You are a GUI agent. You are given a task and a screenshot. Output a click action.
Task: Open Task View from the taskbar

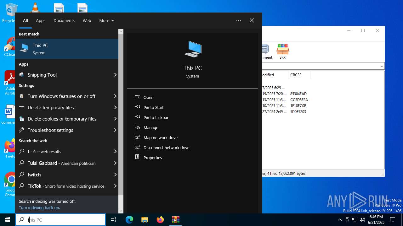coord(113,220)
